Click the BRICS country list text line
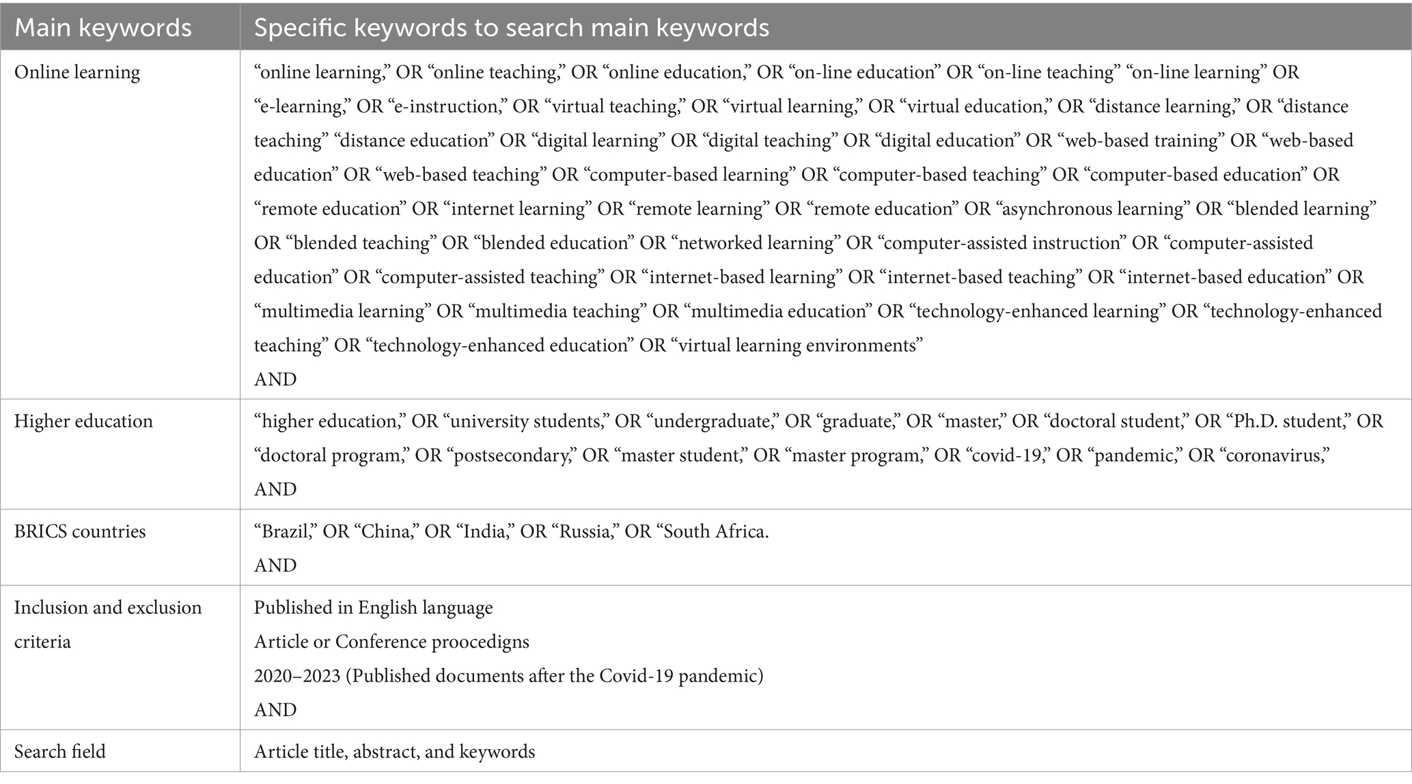The height and width of the screenshot is (784, 1412). [512, 531]
